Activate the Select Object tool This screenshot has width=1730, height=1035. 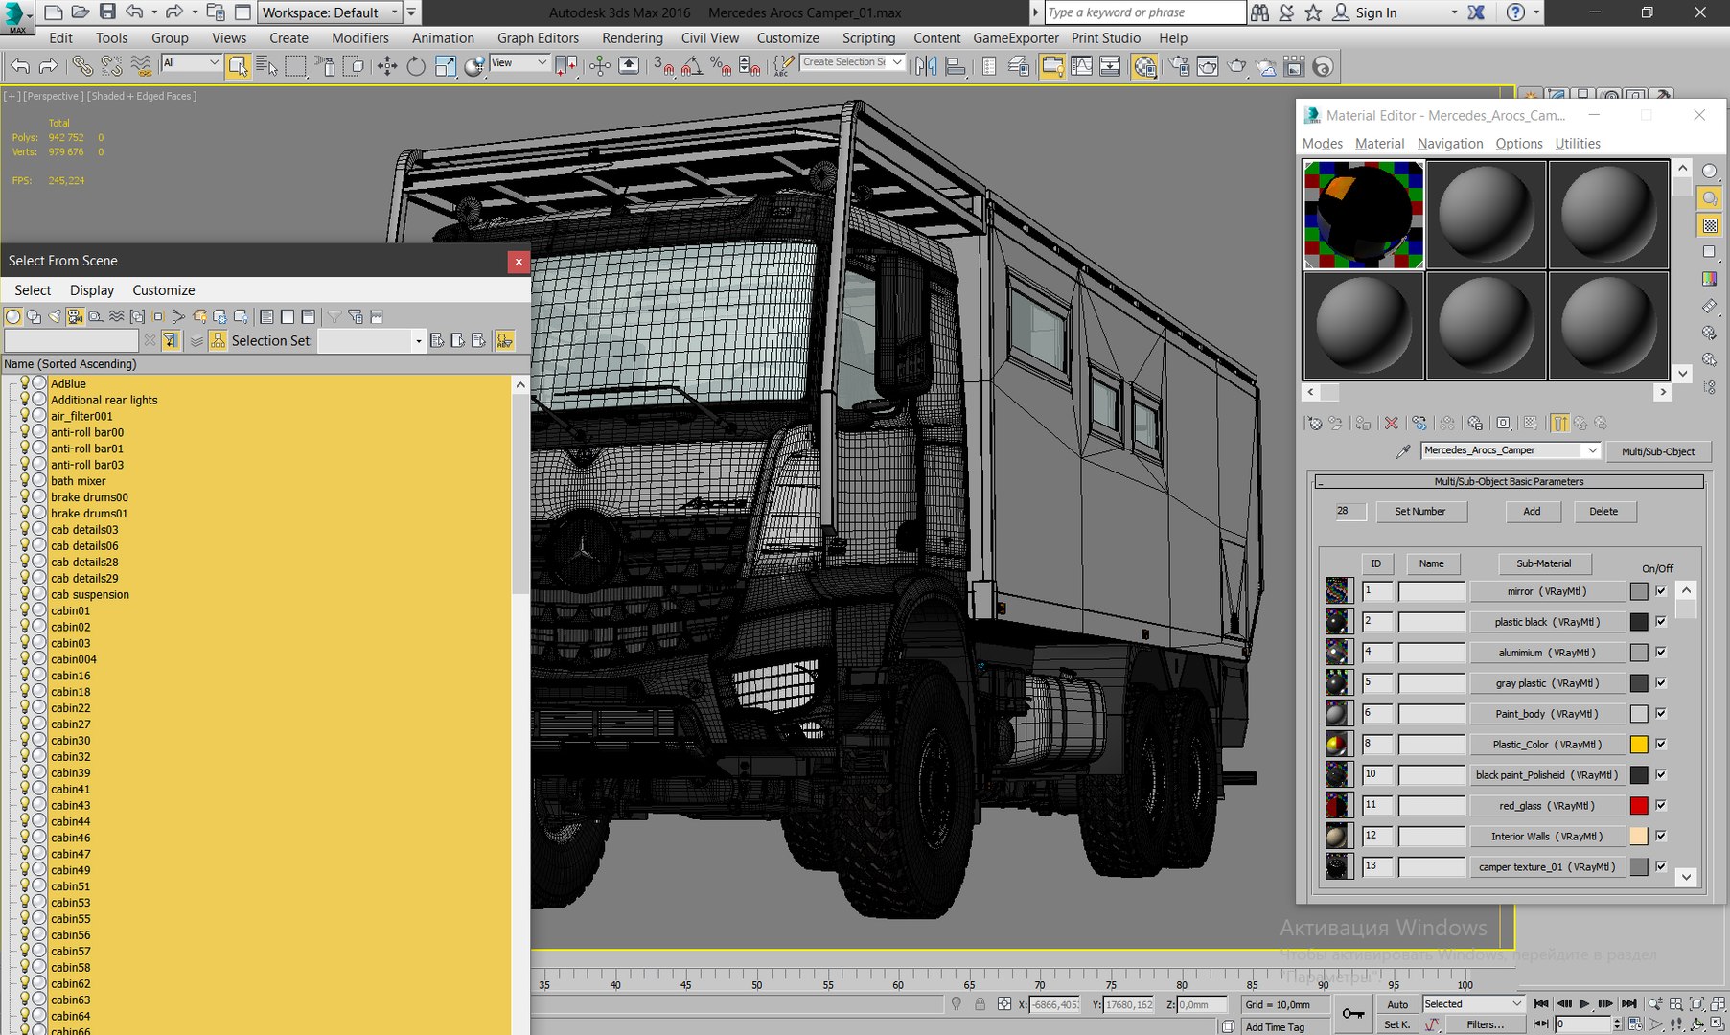click(x=239, y=66)
